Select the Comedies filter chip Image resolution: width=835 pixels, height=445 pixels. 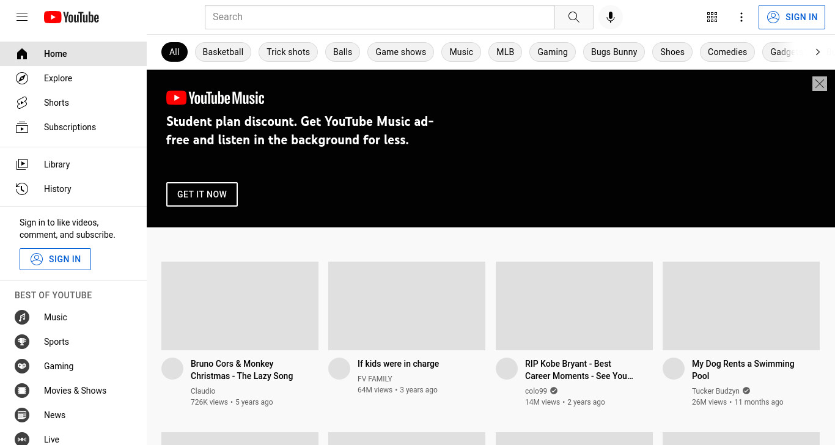[727, 52]
